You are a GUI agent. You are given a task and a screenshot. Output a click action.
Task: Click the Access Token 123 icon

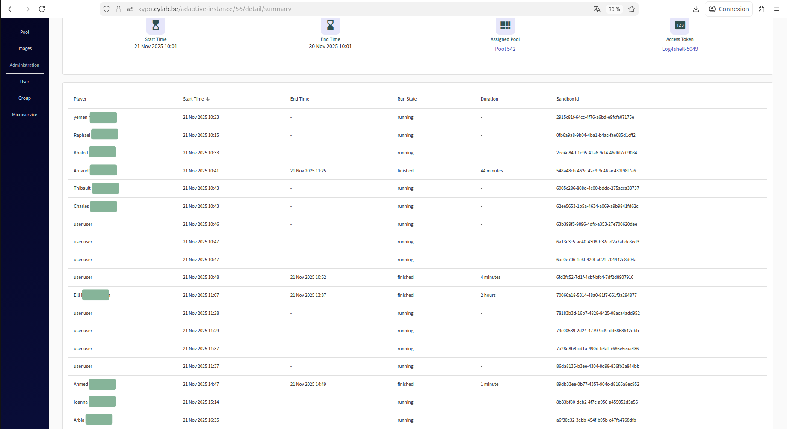click(x=680, y=25)
